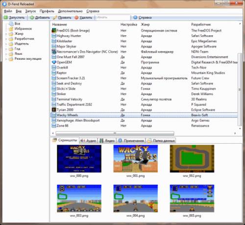The height and width of the screenshot is (225, 245).
Task: Select Traffic Department 2192 entry
Action: tap(144, 104)
